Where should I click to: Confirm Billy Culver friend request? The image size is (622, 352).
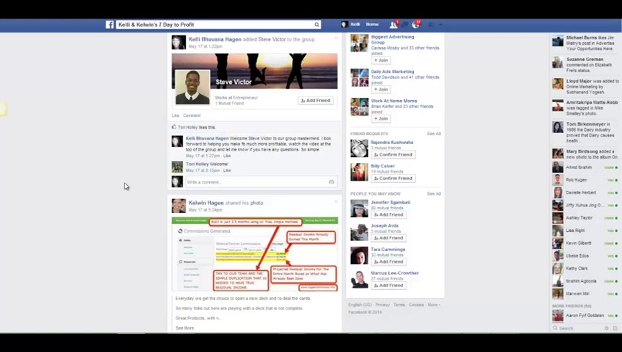pyautogui.click(x=393, y=178)
